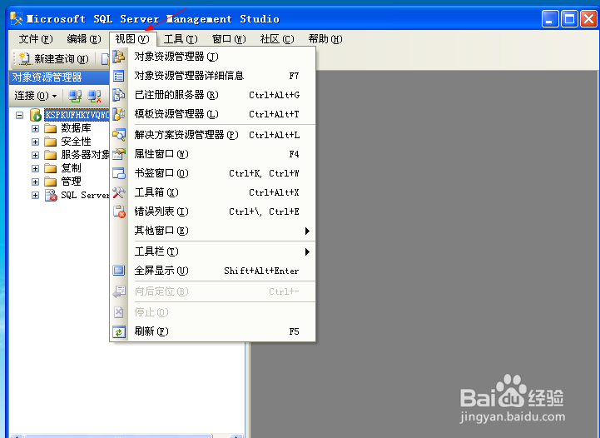Viewport: 600px width, 438px height.
Task: Open the 编辑(E) menu
Action: click(84, 39)
